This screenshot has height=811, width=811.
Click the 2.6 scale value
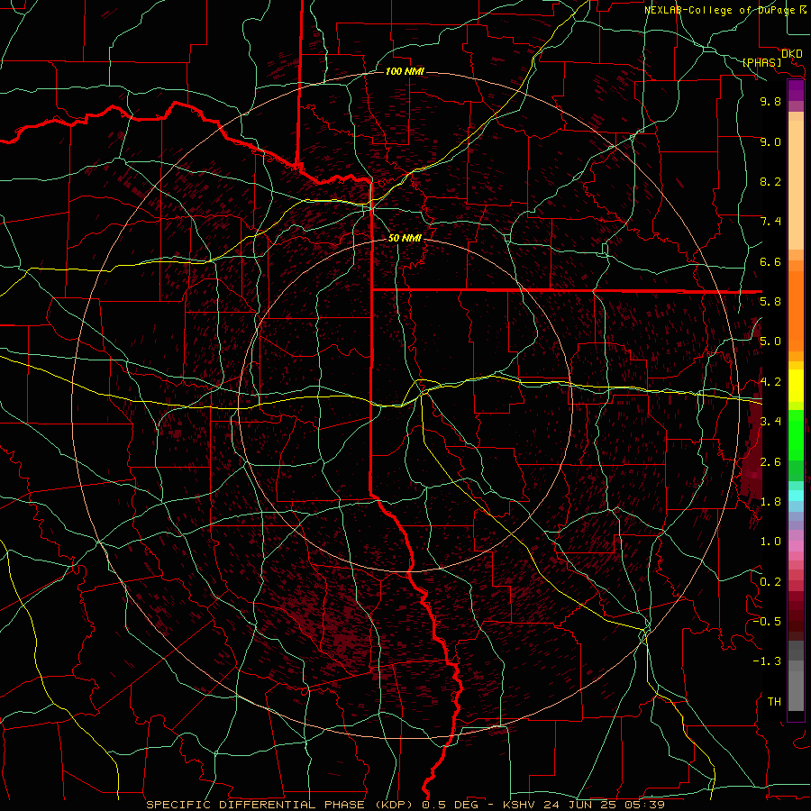[770, 462]
